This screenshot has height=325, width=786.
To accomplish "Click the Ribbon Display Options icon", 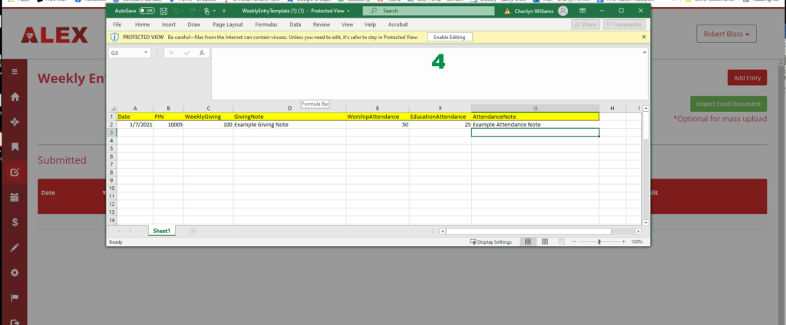I will 582,11.
